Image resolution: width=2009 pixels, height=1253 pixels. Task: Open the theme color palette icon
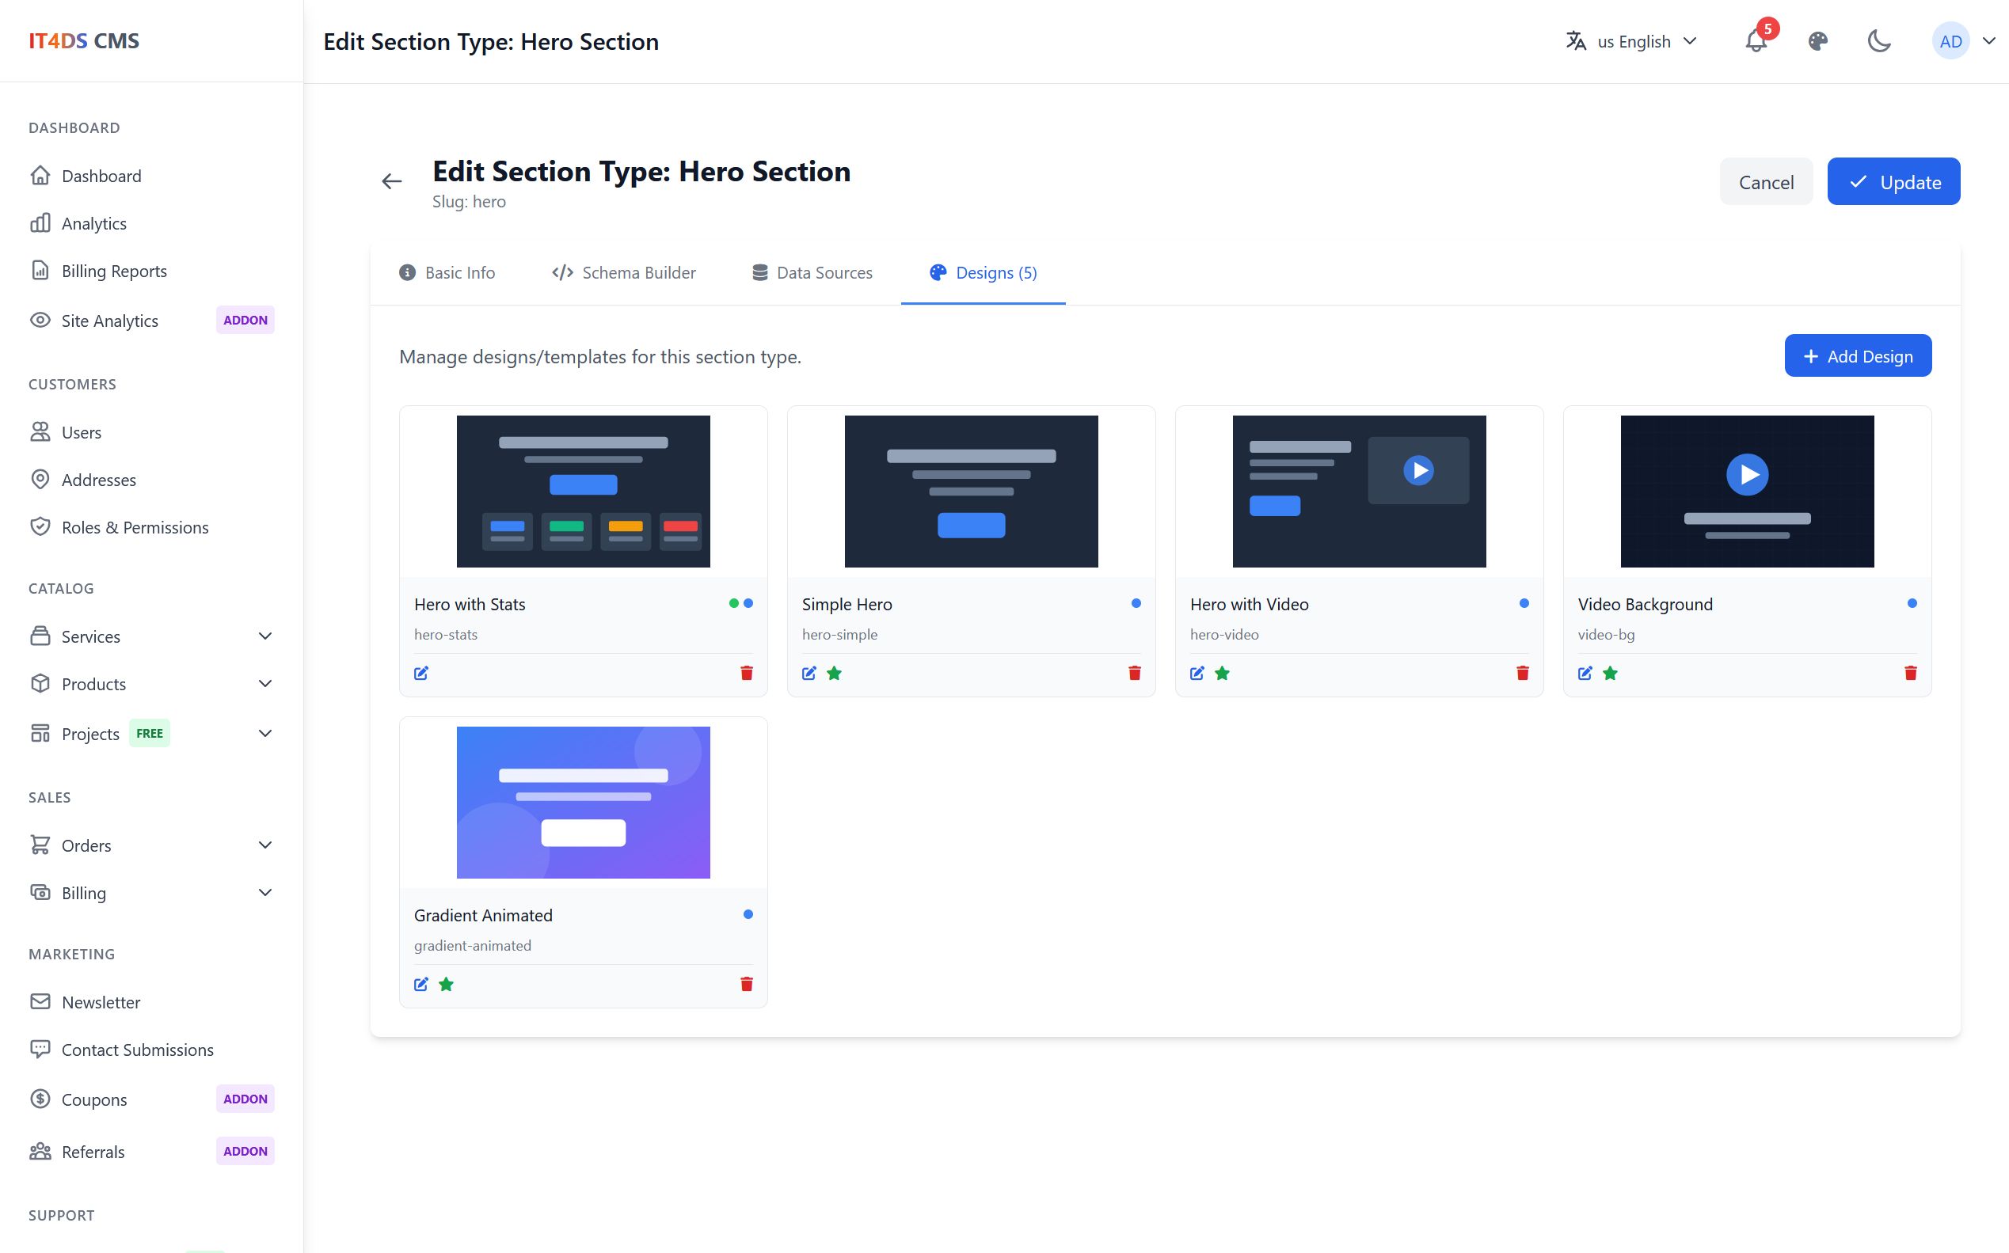point(1817,41)
